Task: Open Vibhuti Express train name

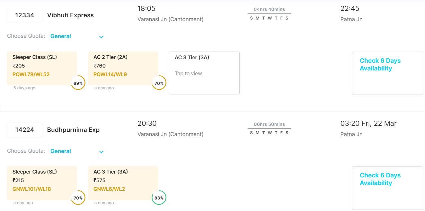Action: 70,15
